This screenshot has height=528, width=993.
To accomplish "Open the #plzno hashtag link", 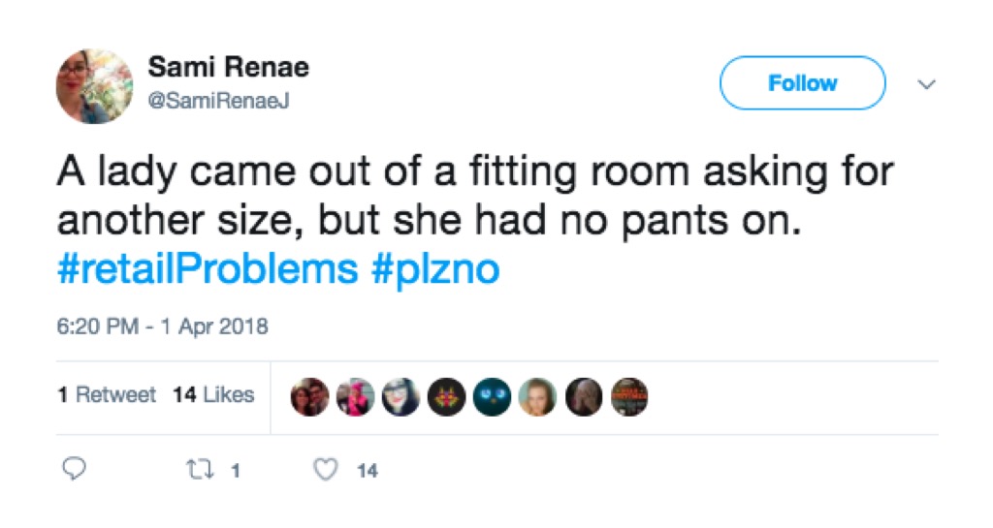I will click(x=435, y=268).
